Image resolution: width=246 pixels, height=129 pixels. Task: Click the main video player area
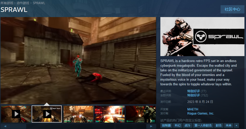(78, 60)
